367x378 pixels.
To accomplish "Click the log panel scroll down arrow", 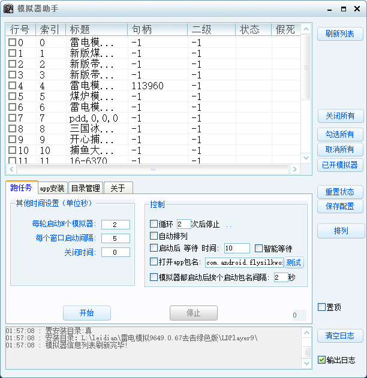I will (x=306, y=363).
